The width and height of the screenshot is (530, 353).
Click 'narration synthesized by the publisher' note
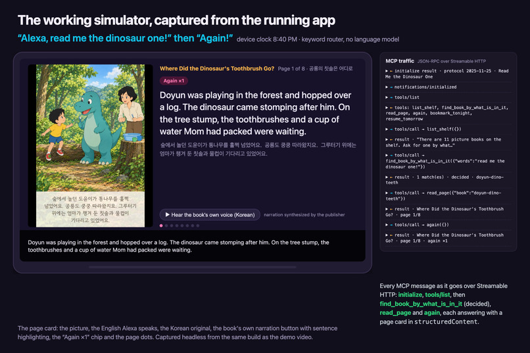pos(304,215)
